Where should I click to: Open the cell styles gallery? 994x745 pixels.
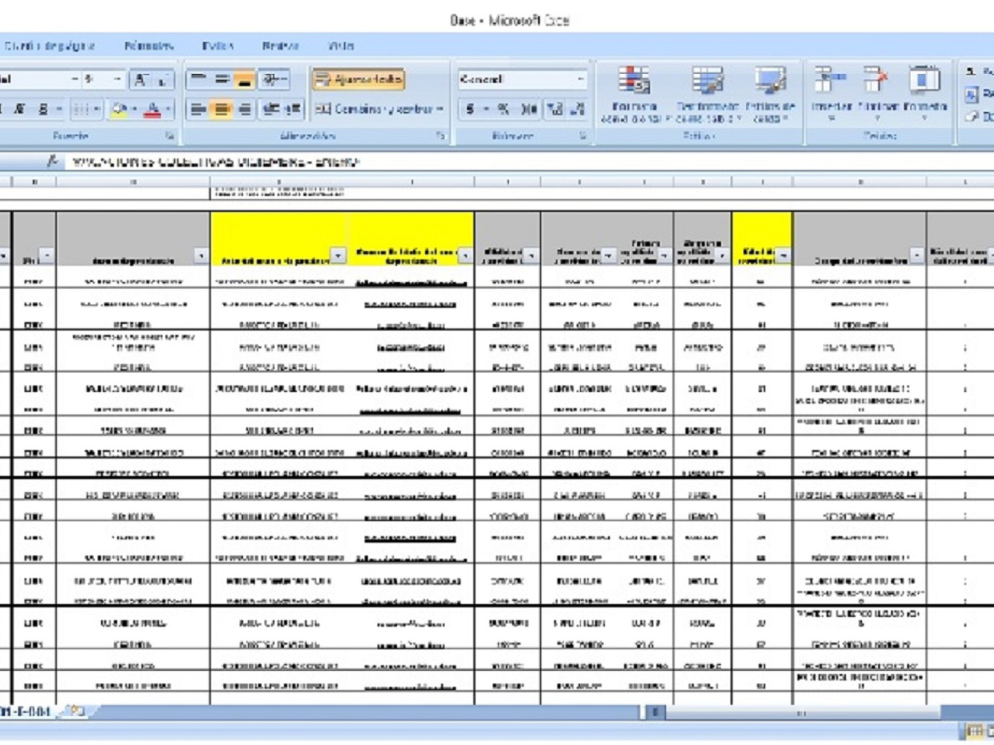[771, 95]
